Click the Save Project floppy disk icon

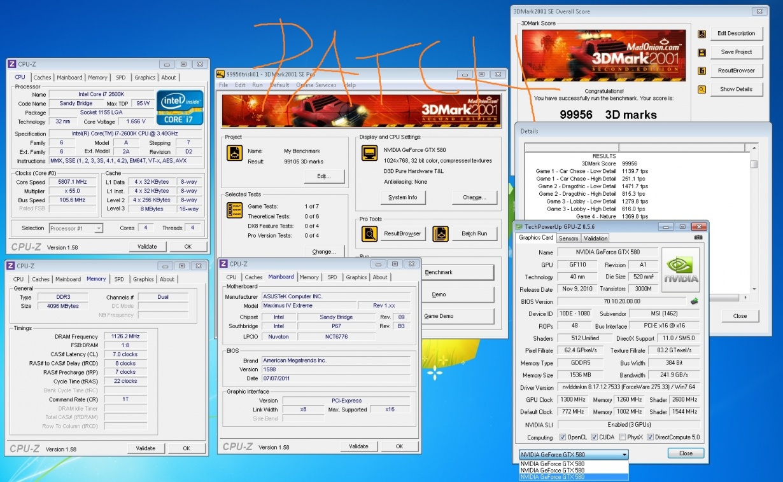tap(702, 52)
